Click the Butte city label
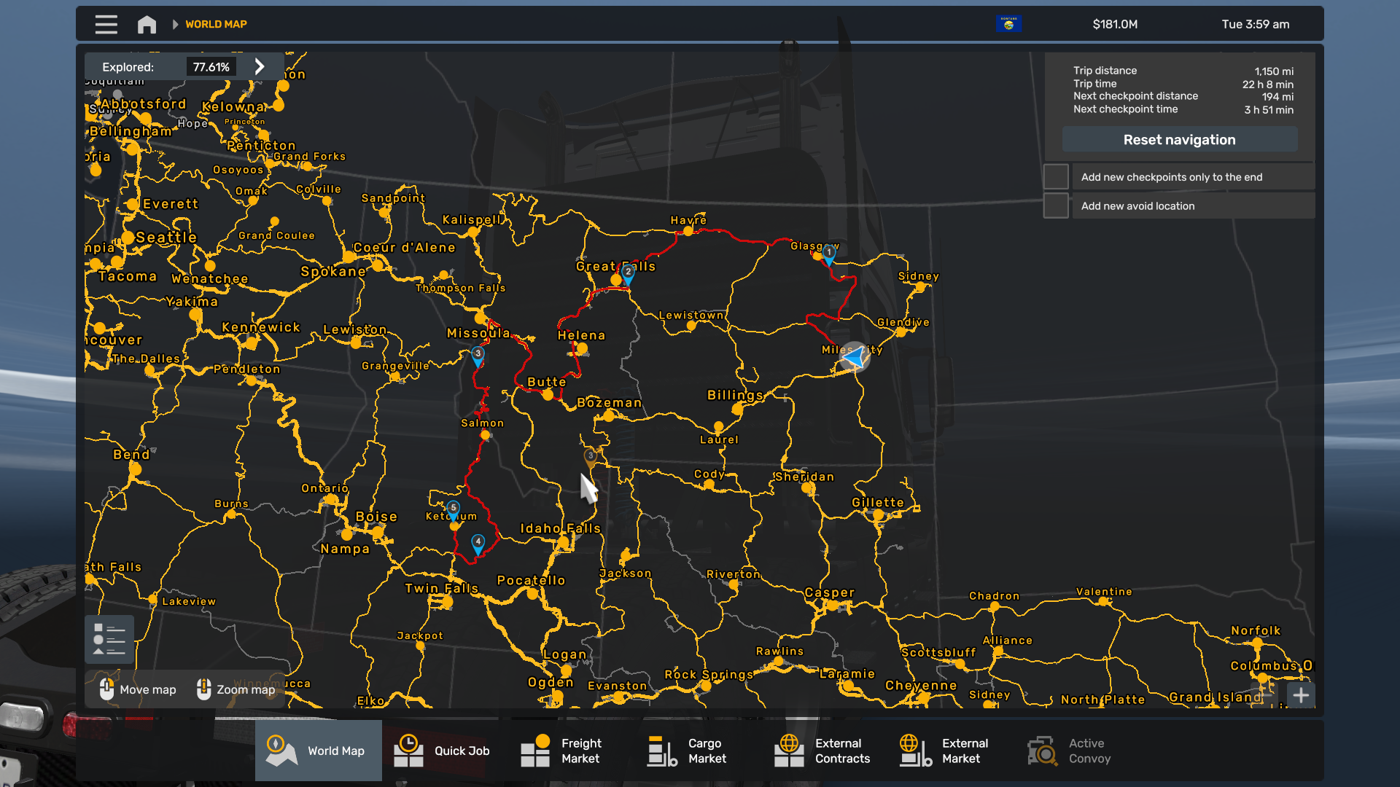 (547, 382)
